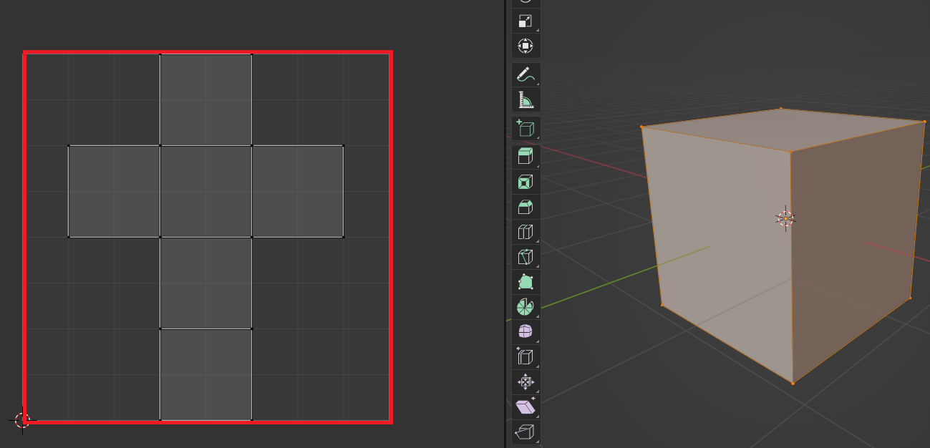The height and width of the screenshot is (448, 930).
Task: Activate the Edge Slide tool
Action: click(525, 356)
